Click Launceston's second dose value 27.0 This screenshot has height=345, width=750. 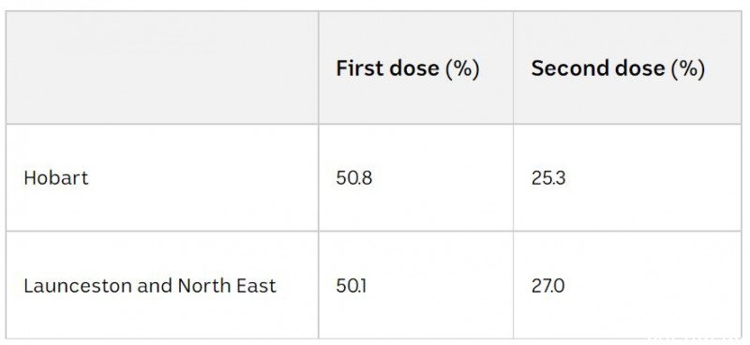point(547,286)
